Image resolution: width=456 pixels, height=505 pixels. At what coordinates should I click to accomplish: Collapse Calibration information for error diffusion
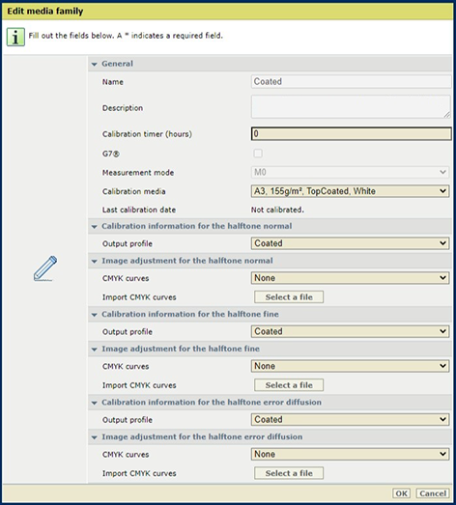(94, 403)
